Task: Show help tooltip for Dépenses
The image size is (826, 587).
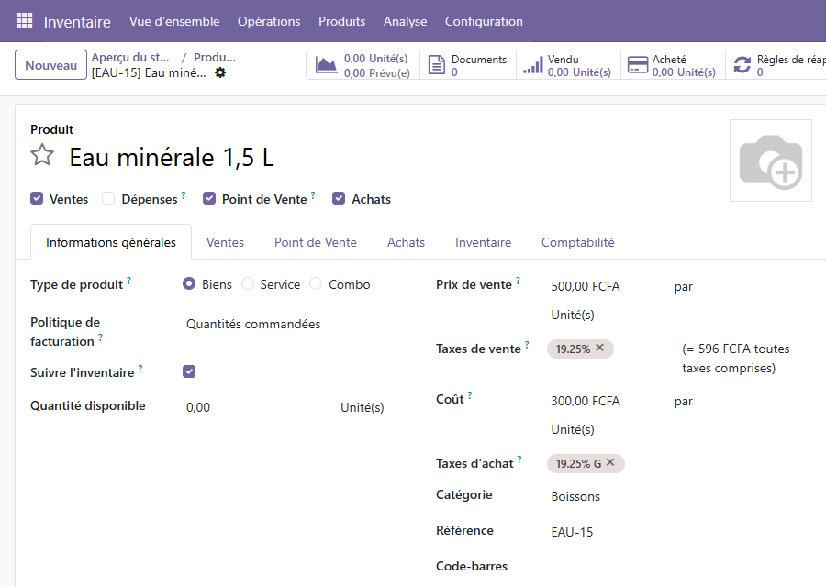Action: [x=184, y=194]
